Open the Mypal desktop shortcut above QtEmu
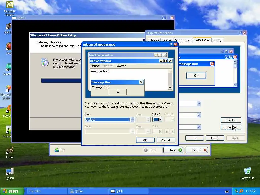The width and height of the screenshot is (260, 195). (10, 153)
